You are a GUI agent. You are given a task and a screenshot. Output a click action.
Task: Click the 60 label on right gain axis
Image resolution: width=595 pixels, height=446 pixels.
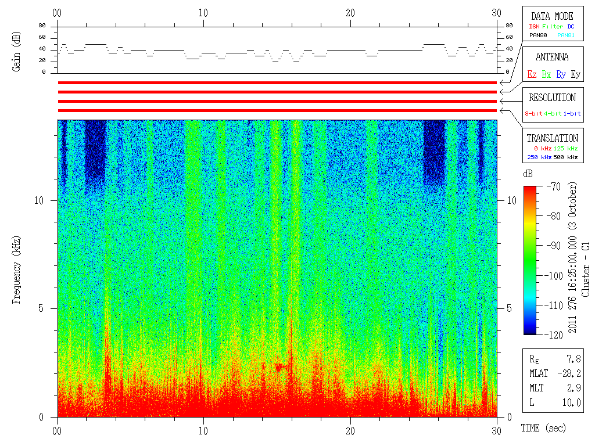[x=509, y=37]
